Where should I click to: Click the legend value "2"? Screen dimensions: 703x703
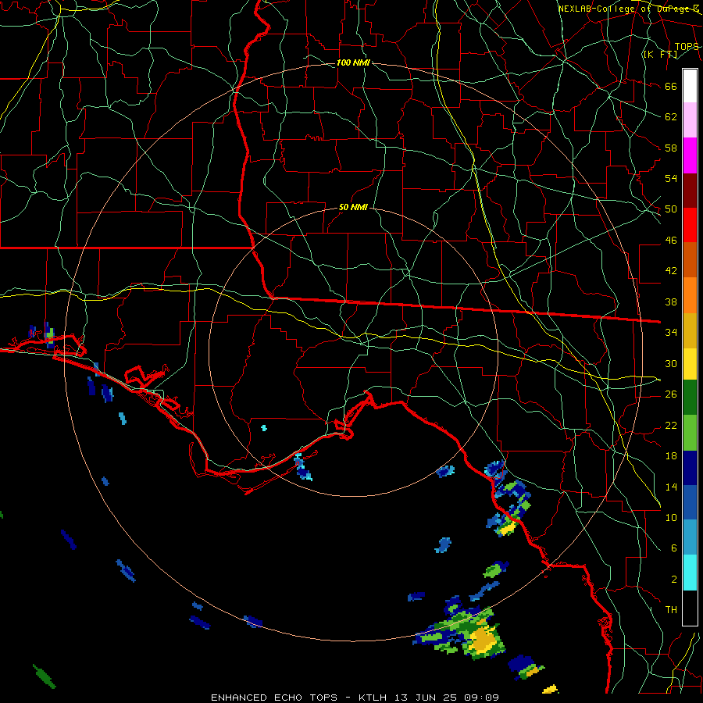coord(673,579)
